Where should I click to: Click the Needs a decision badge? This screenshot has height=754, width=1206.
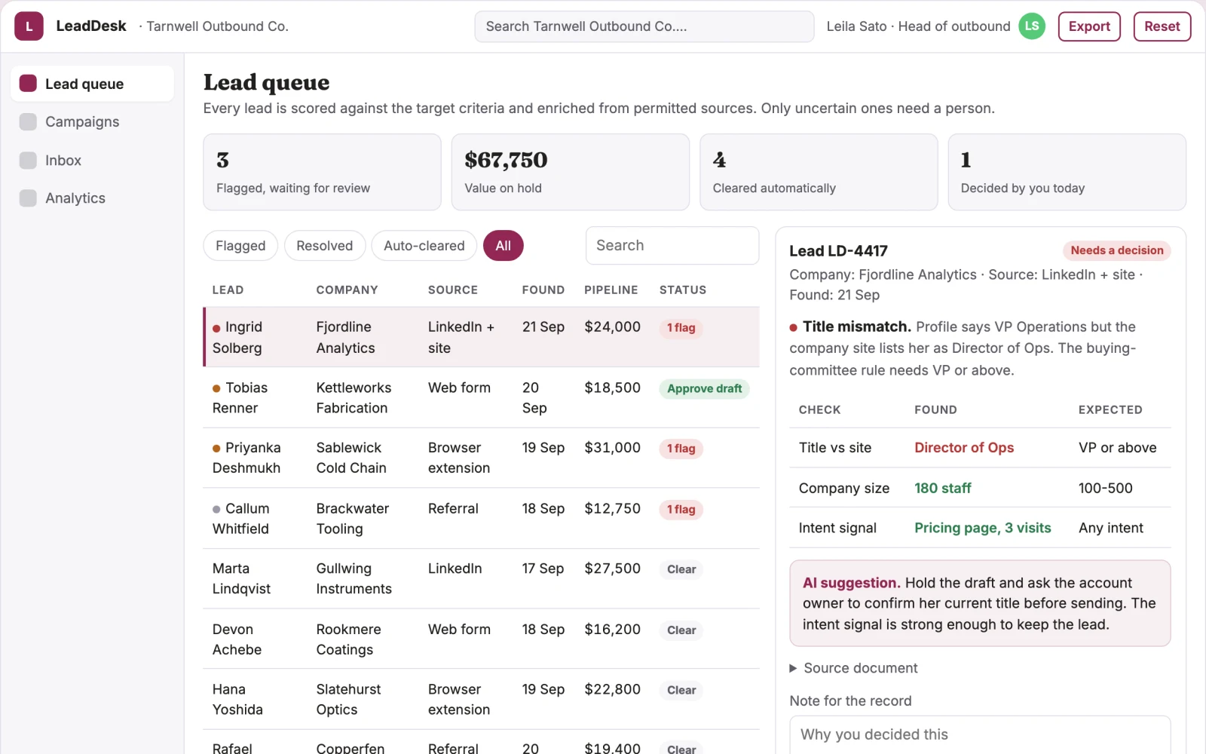pyautogui.click(x=1116, y=250)
